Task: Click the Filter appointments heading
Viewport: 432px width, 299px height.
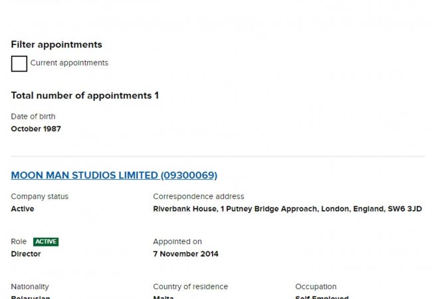Action: coord(56,44)
